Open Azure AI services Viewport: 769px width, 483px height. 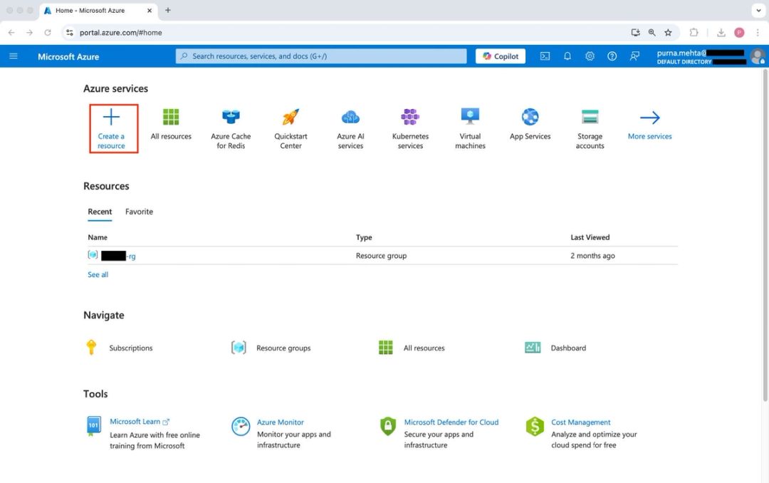tap(350, 127)
